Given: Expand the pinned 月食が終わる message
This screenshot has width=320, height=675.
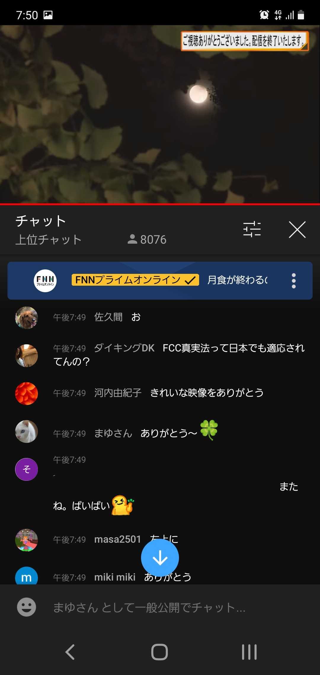Looking at the screenshot, I should [x=237, y=280].
